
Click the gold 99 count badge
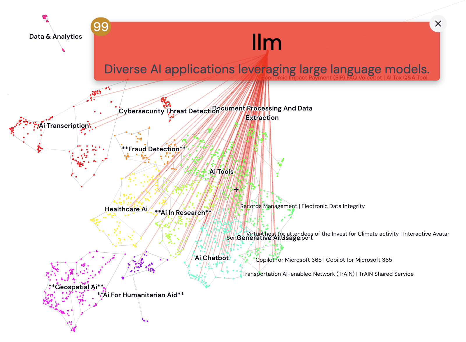tap(101, 27)
